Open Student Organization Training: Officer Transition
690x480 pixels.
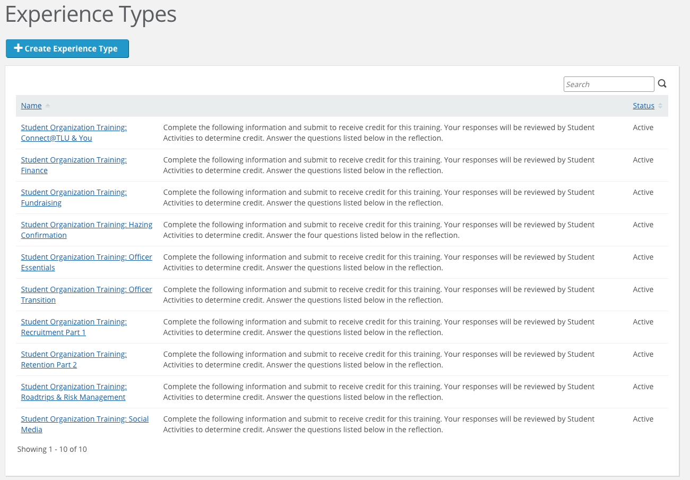pos(87,295)
